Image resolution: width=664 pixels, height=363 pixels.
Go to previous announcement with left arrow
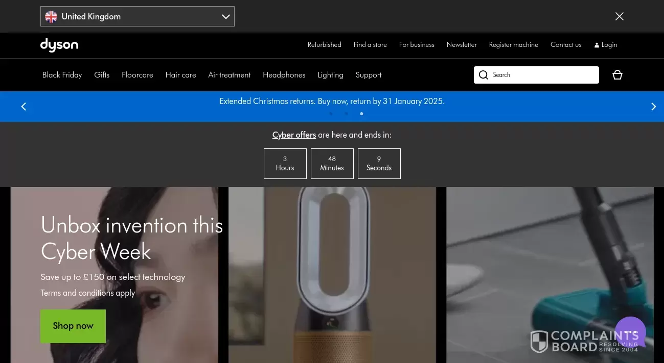pyautogui.click(x=24, y=107)
